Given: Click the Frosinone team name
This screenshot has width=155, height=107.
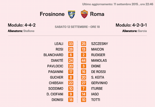Looking at the screenshot, I should pos(52,14).
